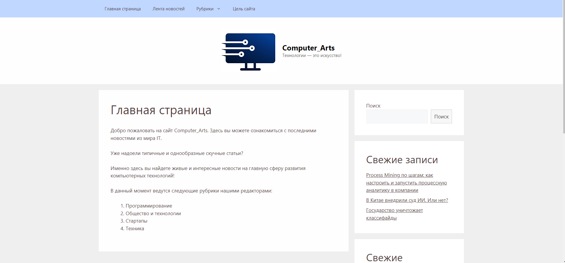The width and height of the screenshot is (565, 263).
Task: Open Государство уничтожает классифайды article
Action: point(394,214)
